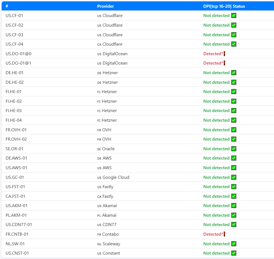Click 'Detected*' status in FR.CNTB-01 row
The height and width of the screenshot is (259, 274).
point(213,234)
